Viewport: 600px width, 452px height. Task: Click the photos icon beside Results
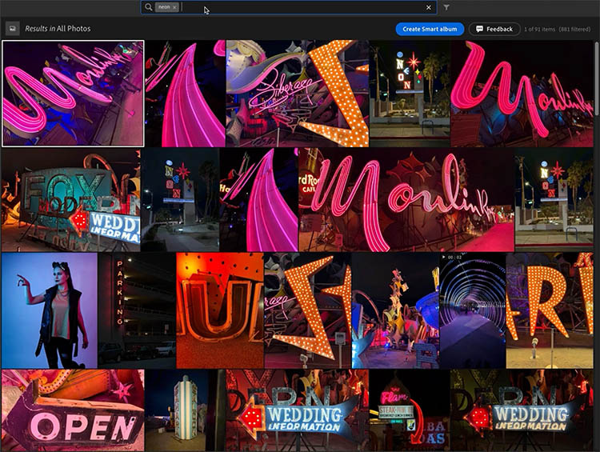13,28
